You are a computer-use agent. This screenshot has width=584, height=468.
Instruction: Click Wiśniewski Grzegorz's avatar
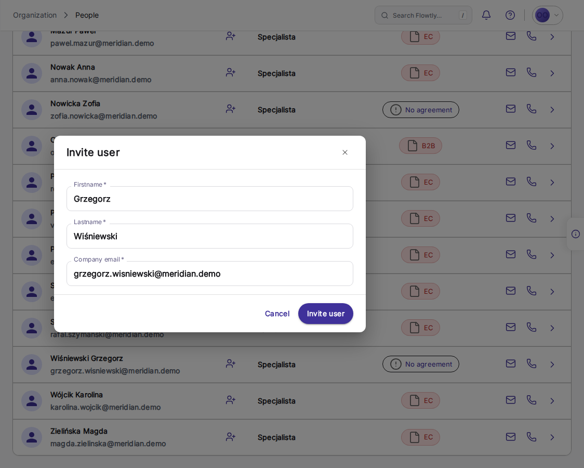(x=32, y=365)
